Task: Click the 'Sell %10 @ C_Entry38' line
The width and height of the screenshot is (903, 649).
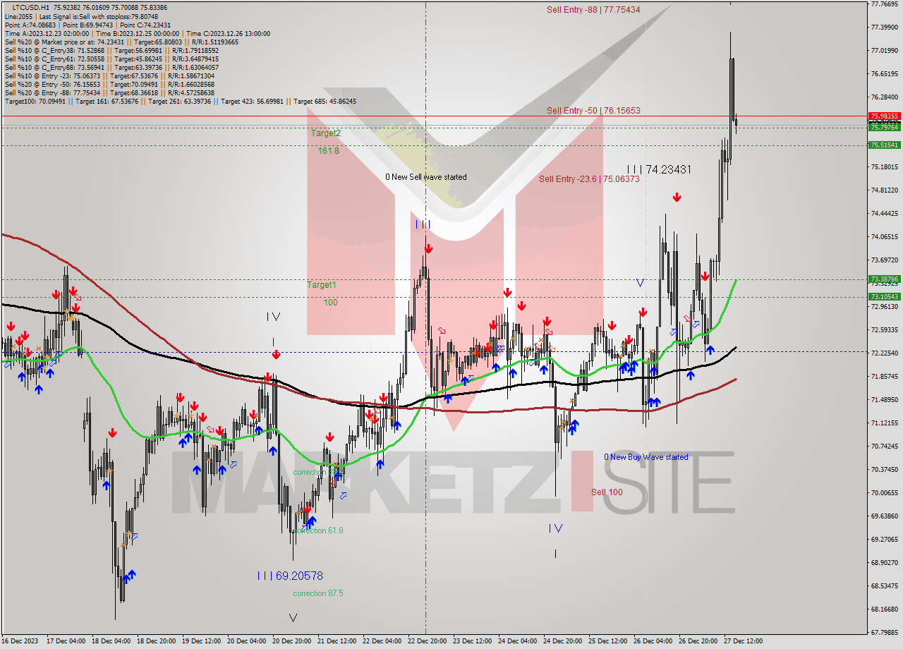Action: coord(111,50)
